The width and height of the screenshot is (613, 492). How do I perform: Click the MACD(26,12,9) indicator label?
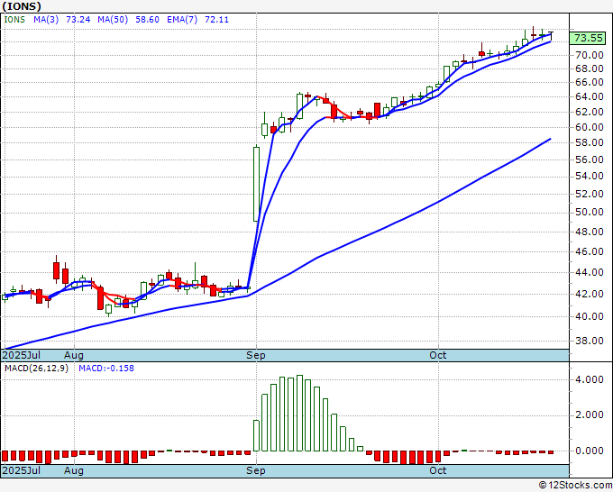click(x=36, y=369)
